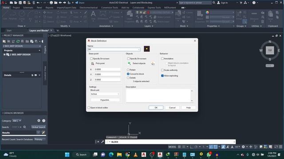This screenshot has width=284, height=159.
Task: Expand the Modify panel flyout
Action: pos(65,26)
